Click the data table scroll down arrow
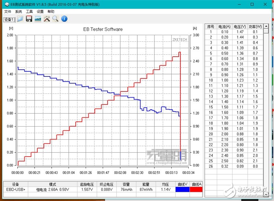This screenshot has width=274, height=201. point(266,195)
